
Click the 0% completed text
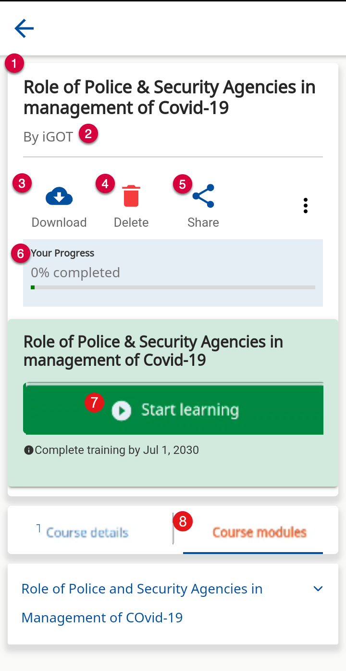click(x=75, y=272)
